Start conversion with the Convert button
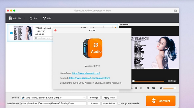Screen dimensions: 194x108 161,101
